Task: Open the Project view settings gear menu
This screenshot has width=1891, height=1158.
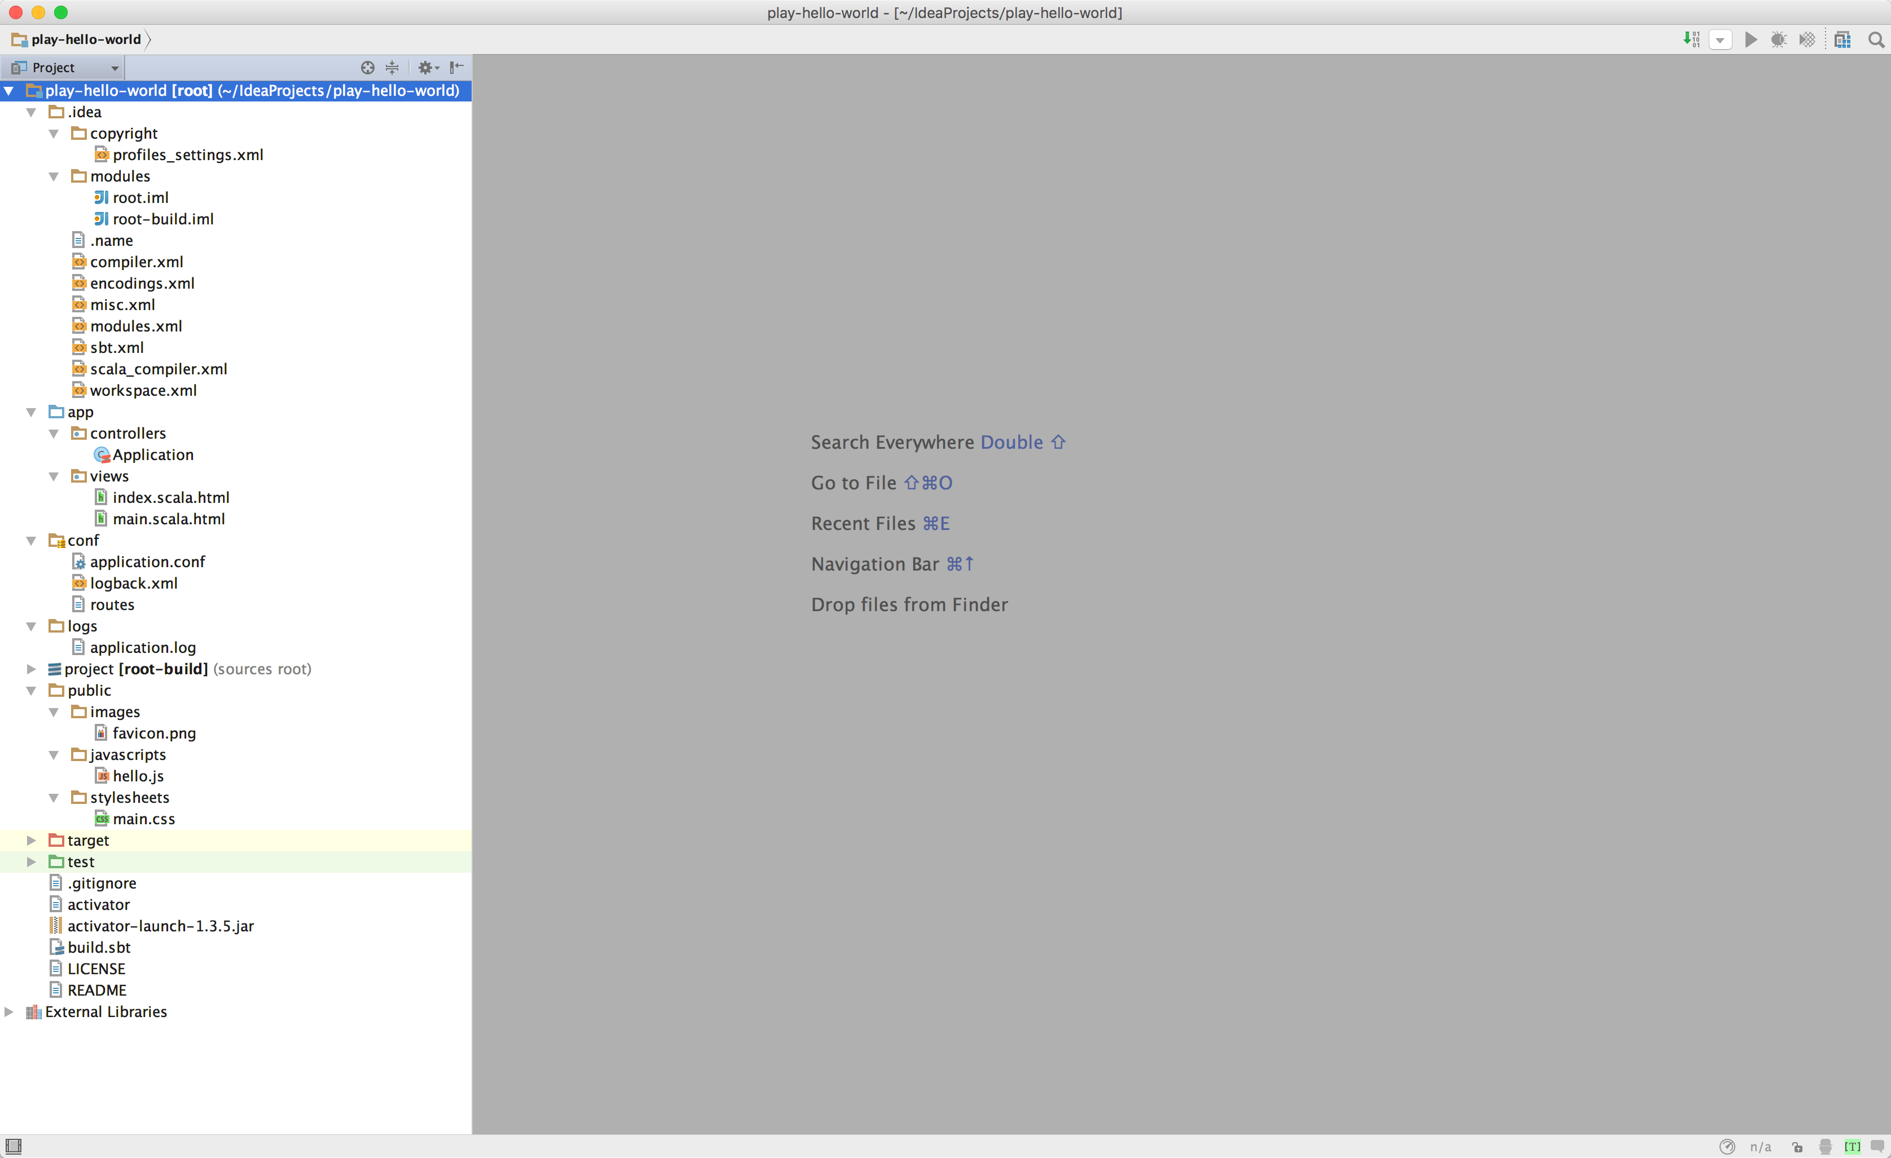Action: click(x=426, y=68)
